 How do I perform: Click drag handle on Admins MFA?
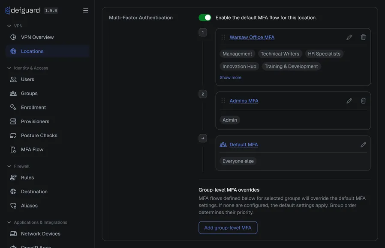tap(223, 101)
